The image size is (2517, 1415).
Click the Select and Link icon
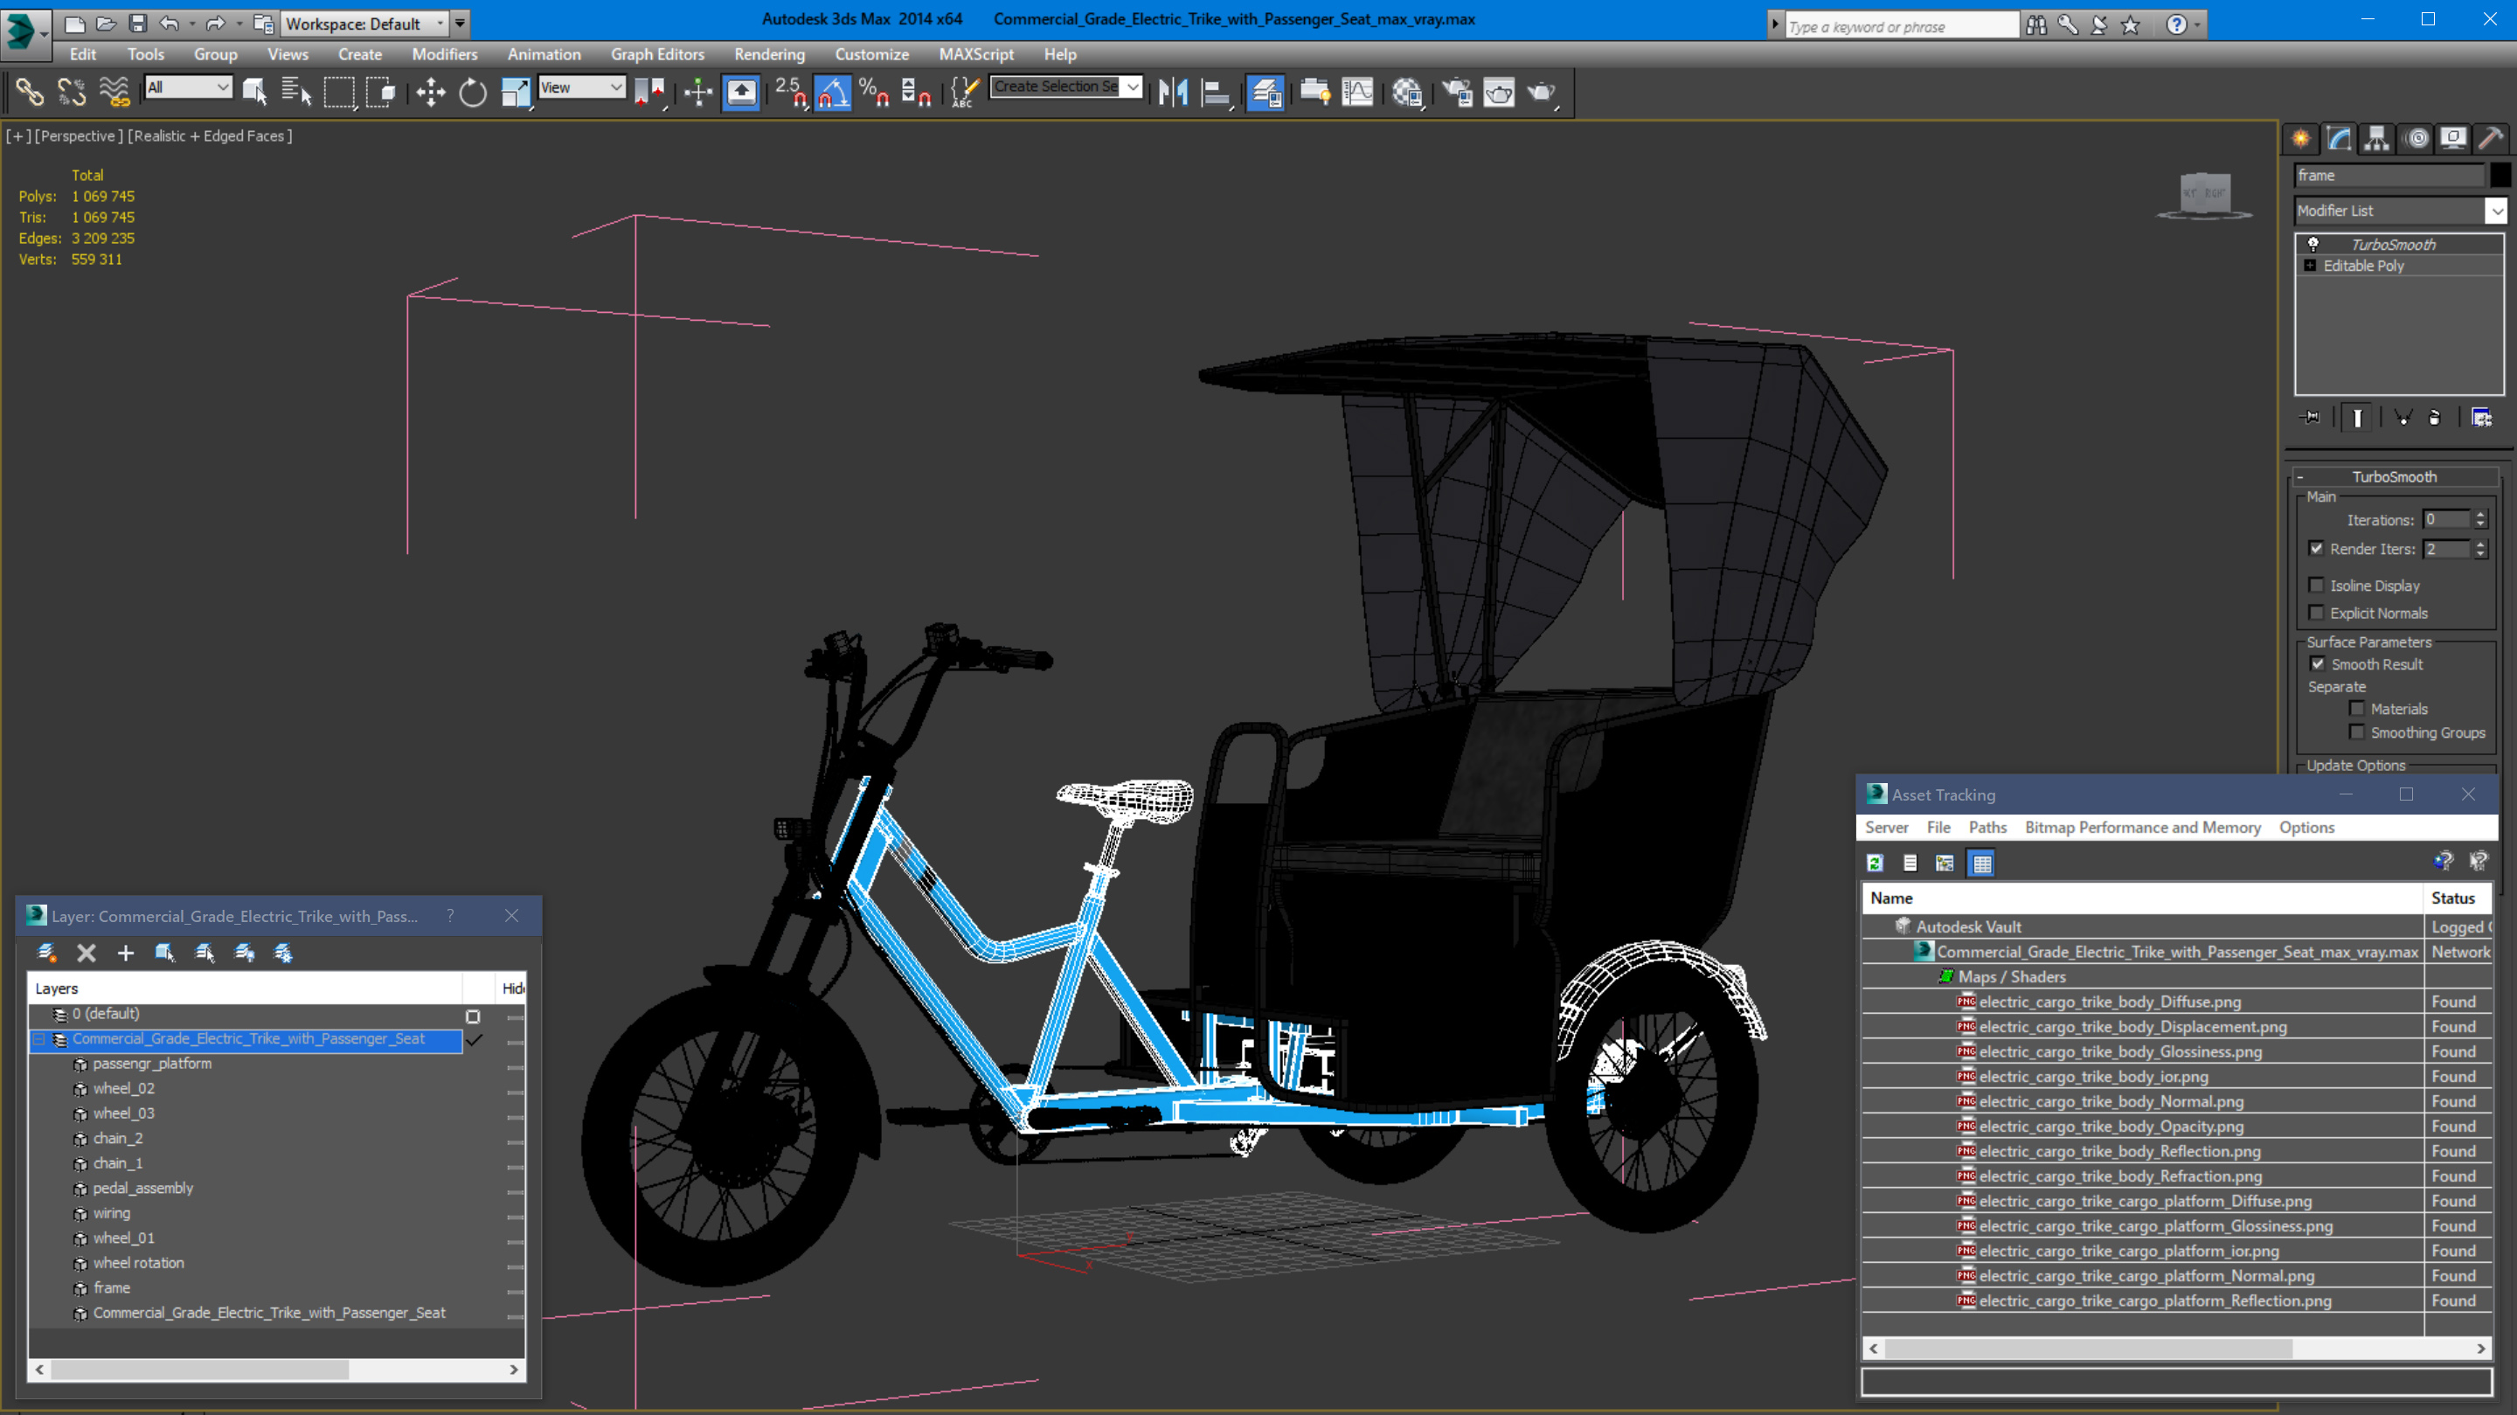click(30, 93)
